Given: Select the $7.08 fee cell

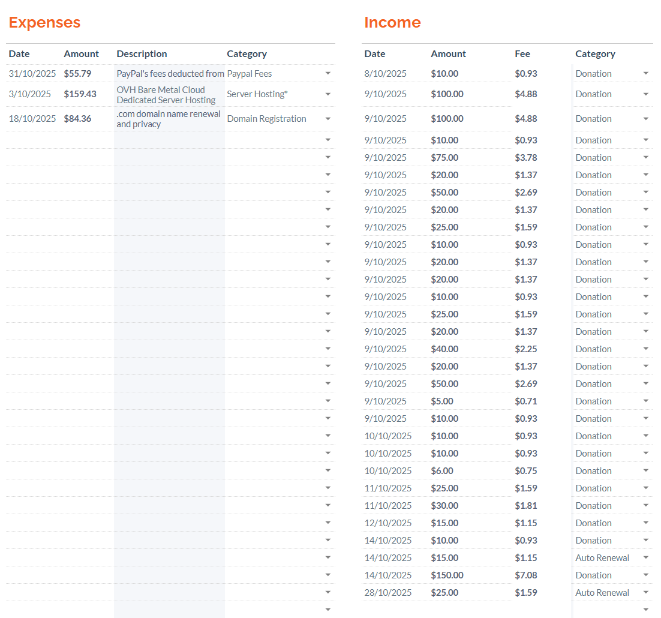Looking at the screenshot, I should click(x=526, y=575).
